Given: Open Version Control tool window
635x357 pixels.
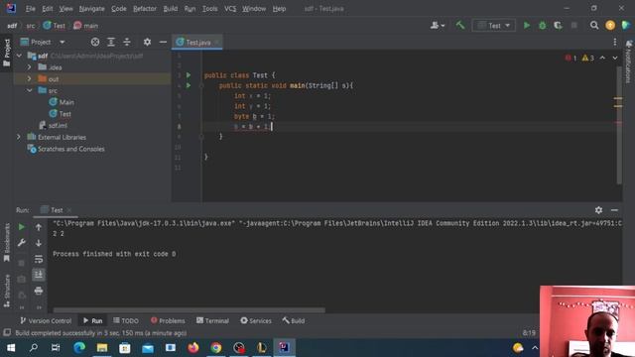Looking at the screenshot, I should [x=46, y=320].
